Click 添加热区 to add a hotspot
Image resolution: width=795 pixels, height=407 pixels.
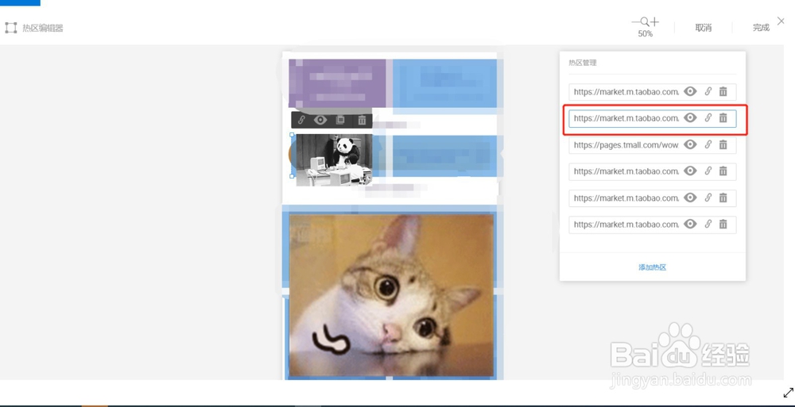(x=652, y=267)
